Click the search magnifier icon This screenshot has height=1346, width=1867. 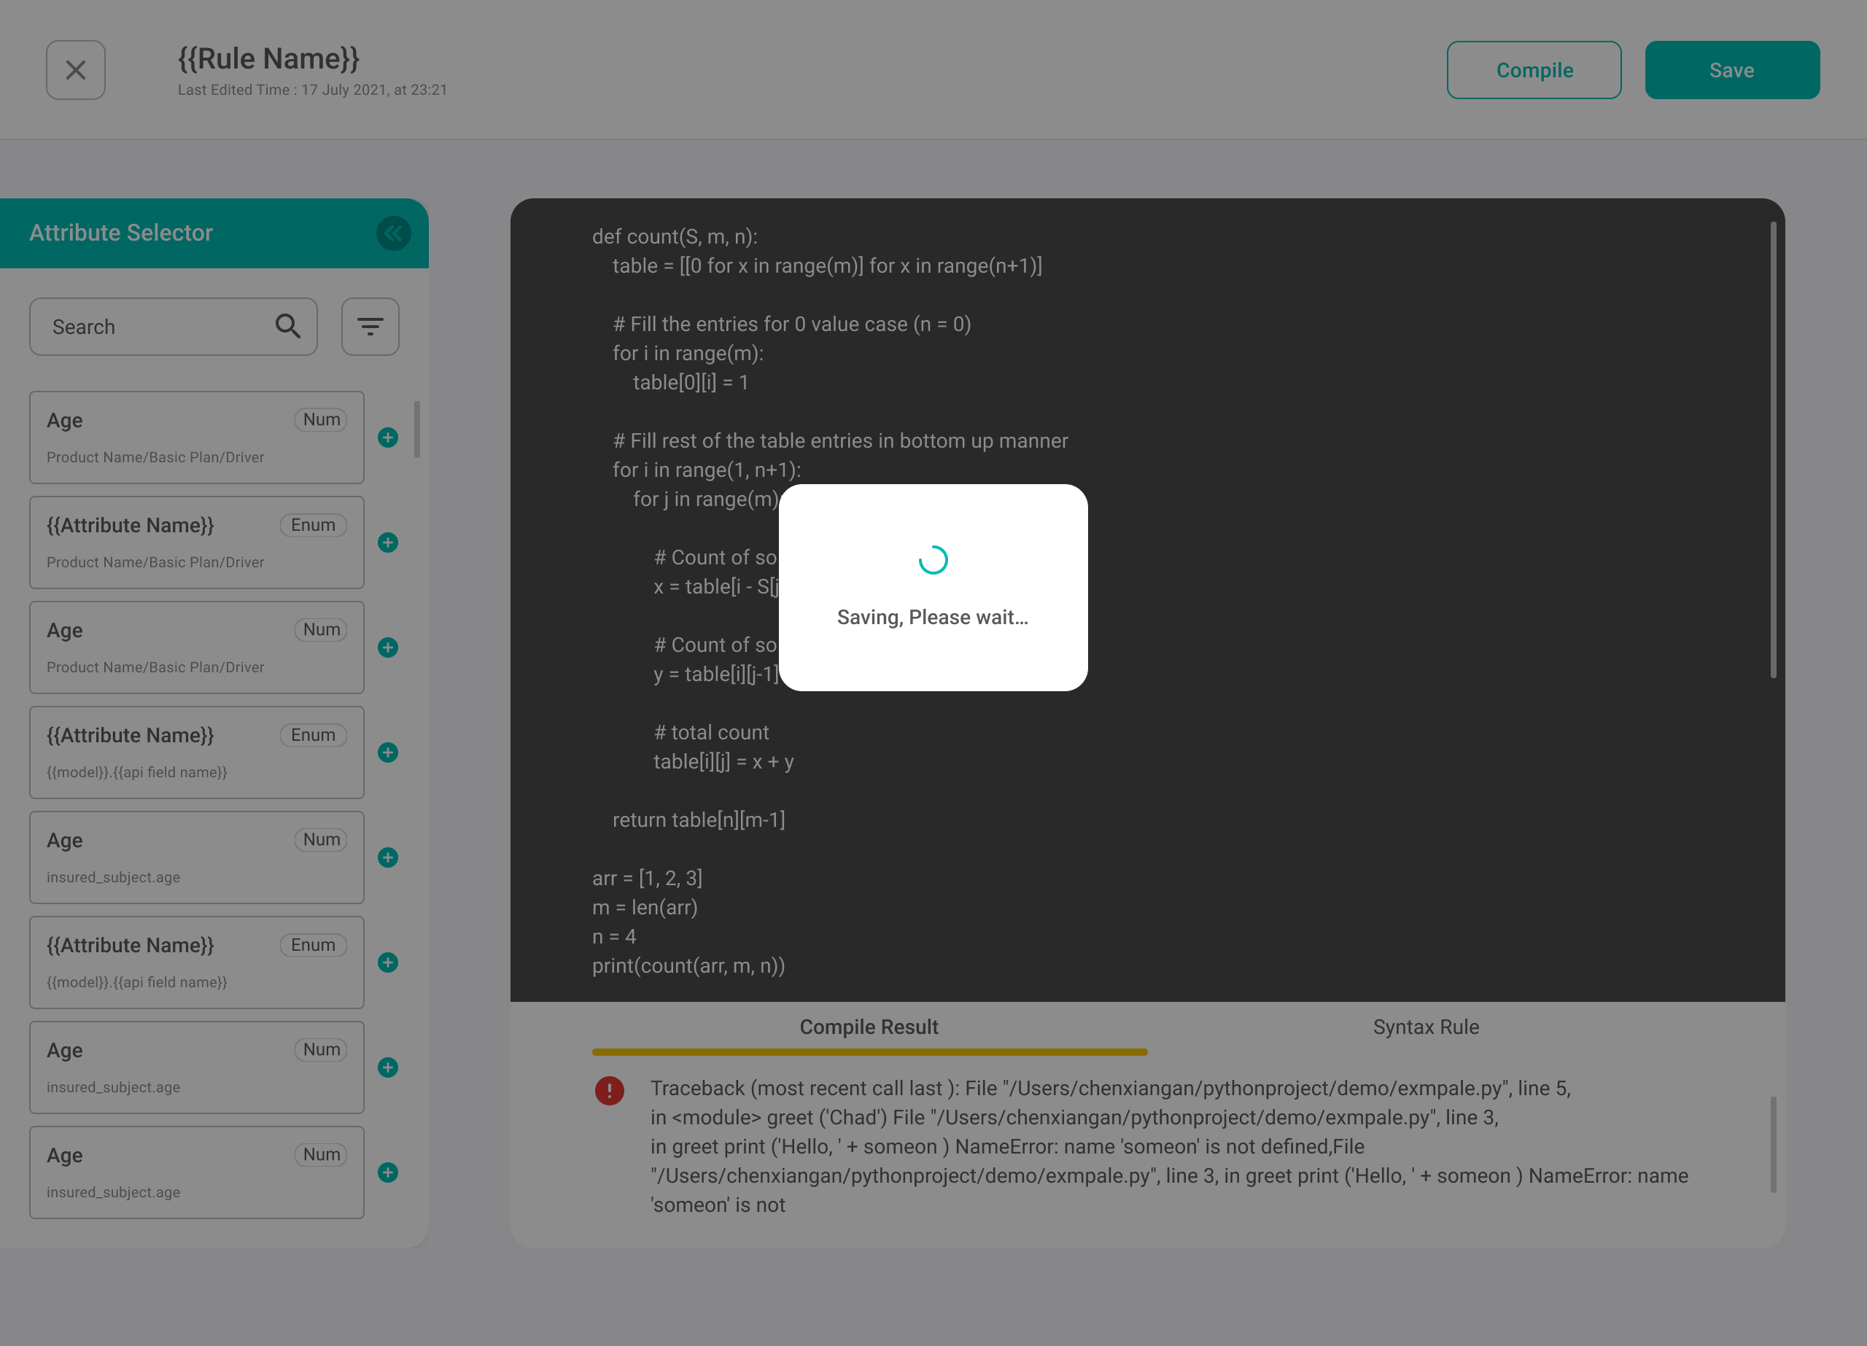click(287, 327)
